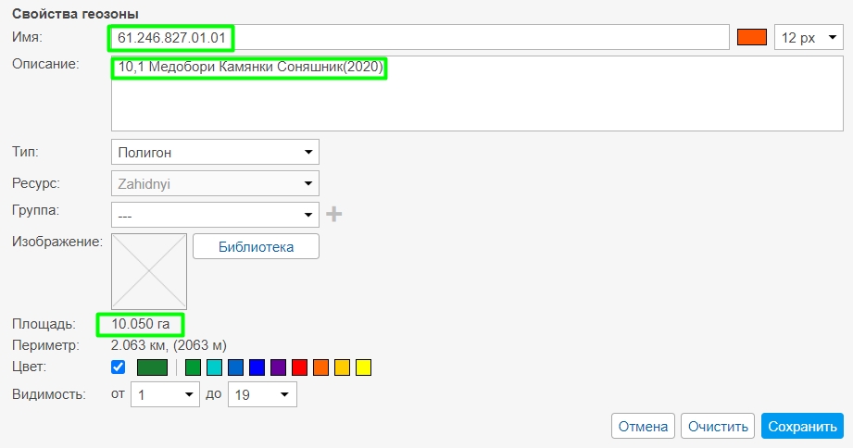Click the plus icon to add group
The image size is (853, 448).
coord(333,215)
